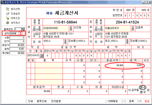
Task: Open the 용지선택 paper selection icon
Action: coord(7,9)
